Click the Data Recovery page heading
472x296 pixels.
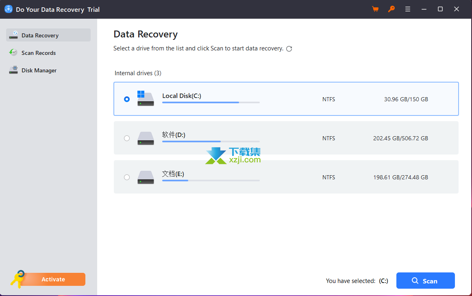146,34
